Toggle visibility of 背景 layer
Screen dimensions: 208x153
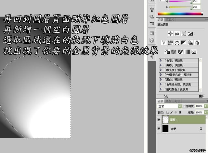click(x=159, y=128)
